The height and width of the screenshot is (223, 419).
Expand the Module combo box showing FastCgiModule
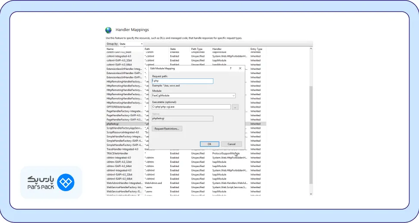(194, 96)
